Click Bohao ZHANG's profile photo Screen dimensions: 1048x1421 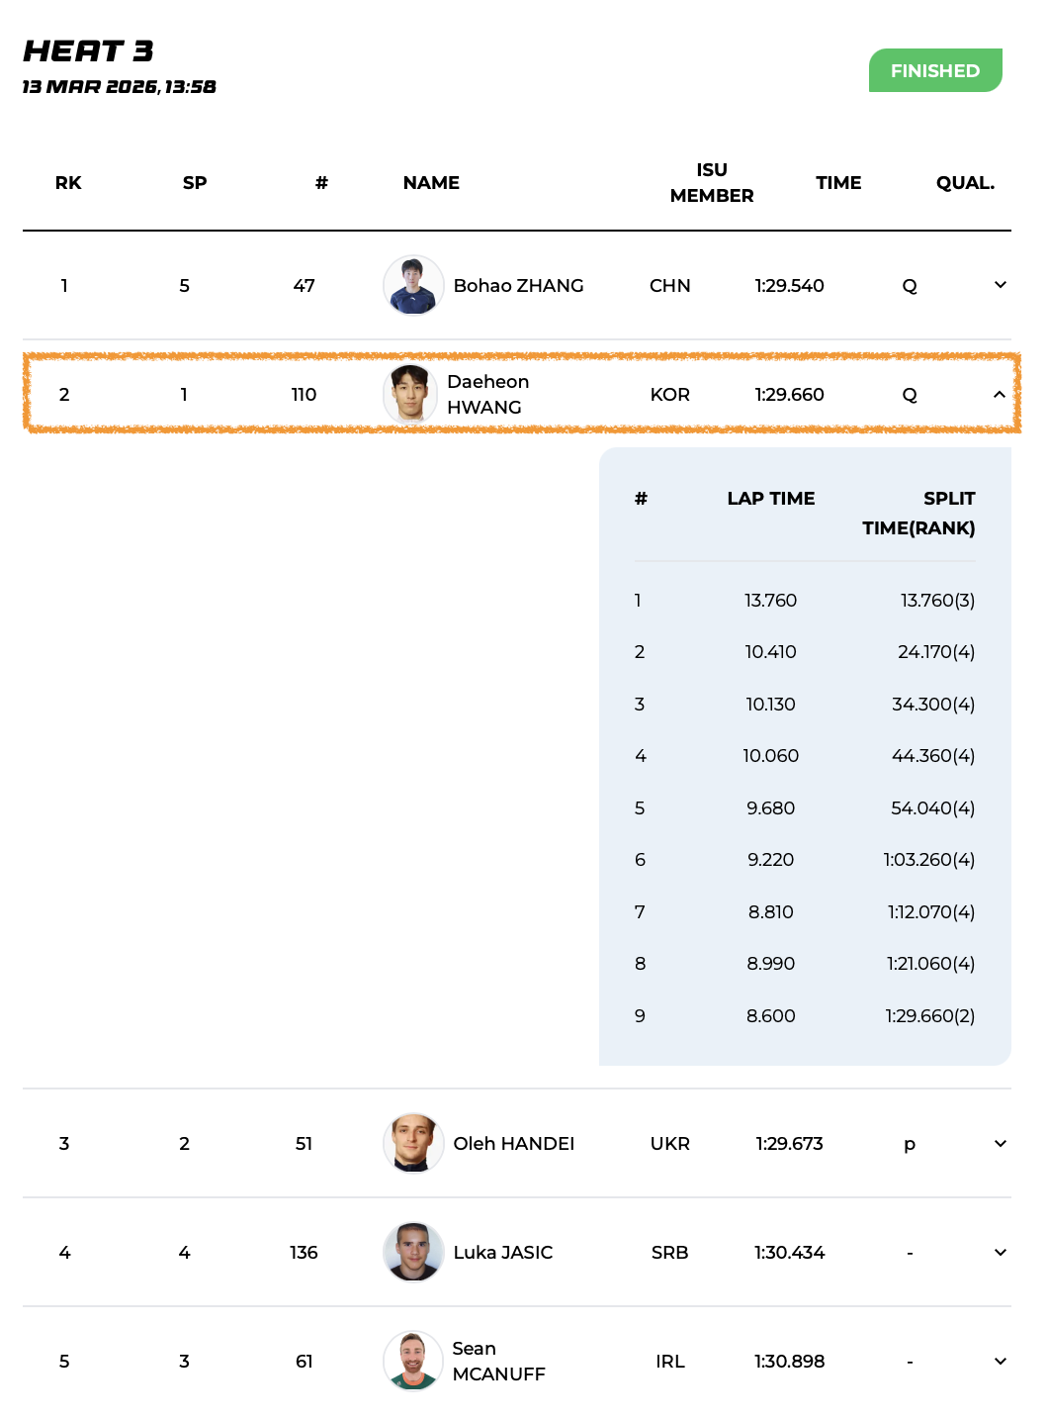click(x=412, y=285)
